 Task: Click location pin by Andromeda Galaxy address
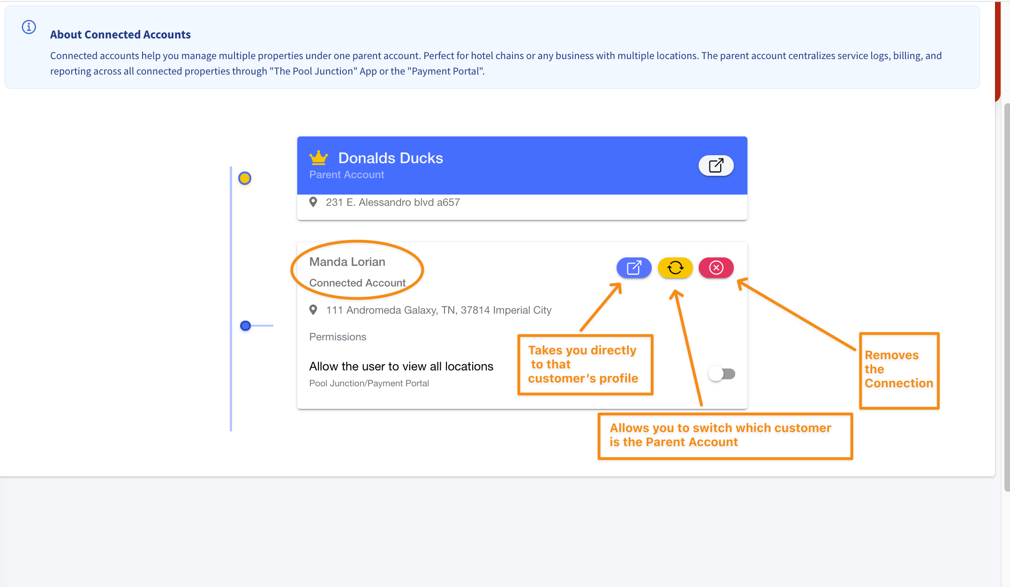pyautogui.click(x=313, y=310)
